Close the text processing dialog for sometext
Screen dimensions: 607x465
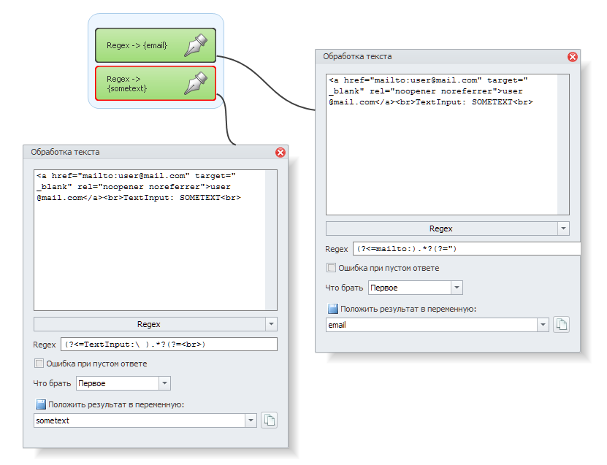(x=280, y=153)
